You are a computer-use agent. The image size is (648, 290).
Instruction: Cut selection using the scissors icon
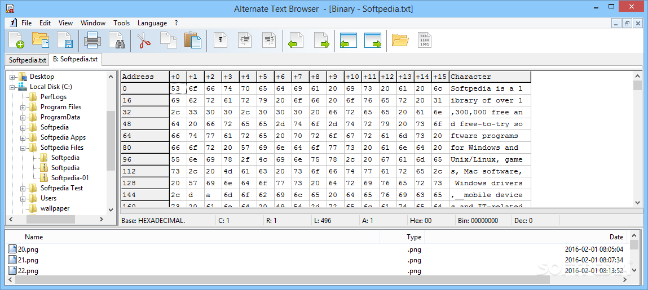pyautogui.click(x=144, y=41)
